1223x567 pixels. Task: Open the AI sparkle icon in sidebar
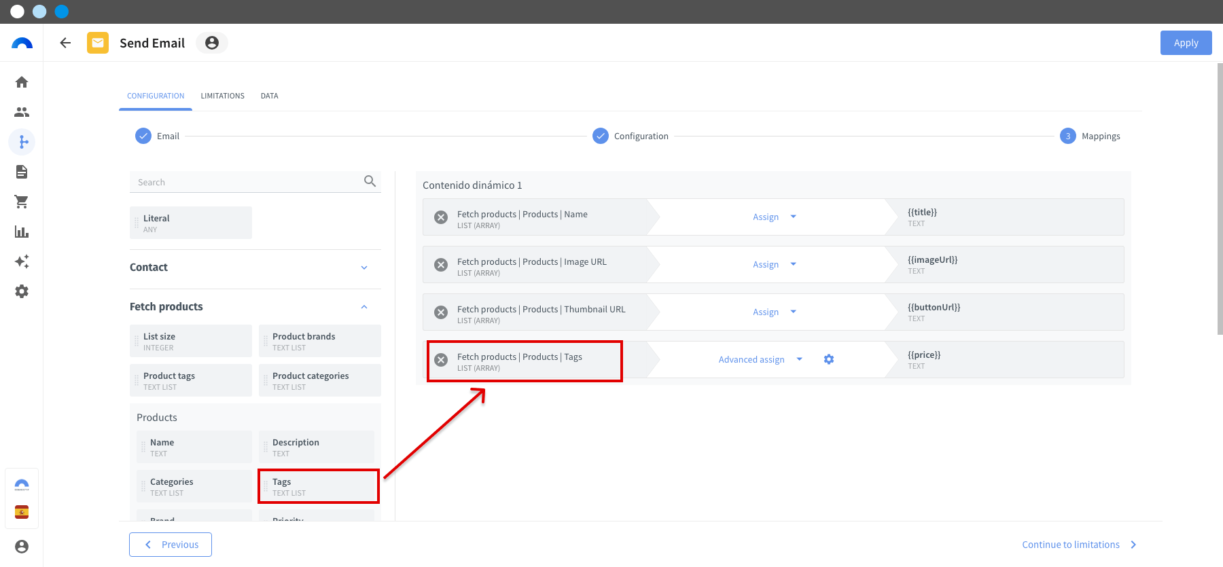pos(22,261)
